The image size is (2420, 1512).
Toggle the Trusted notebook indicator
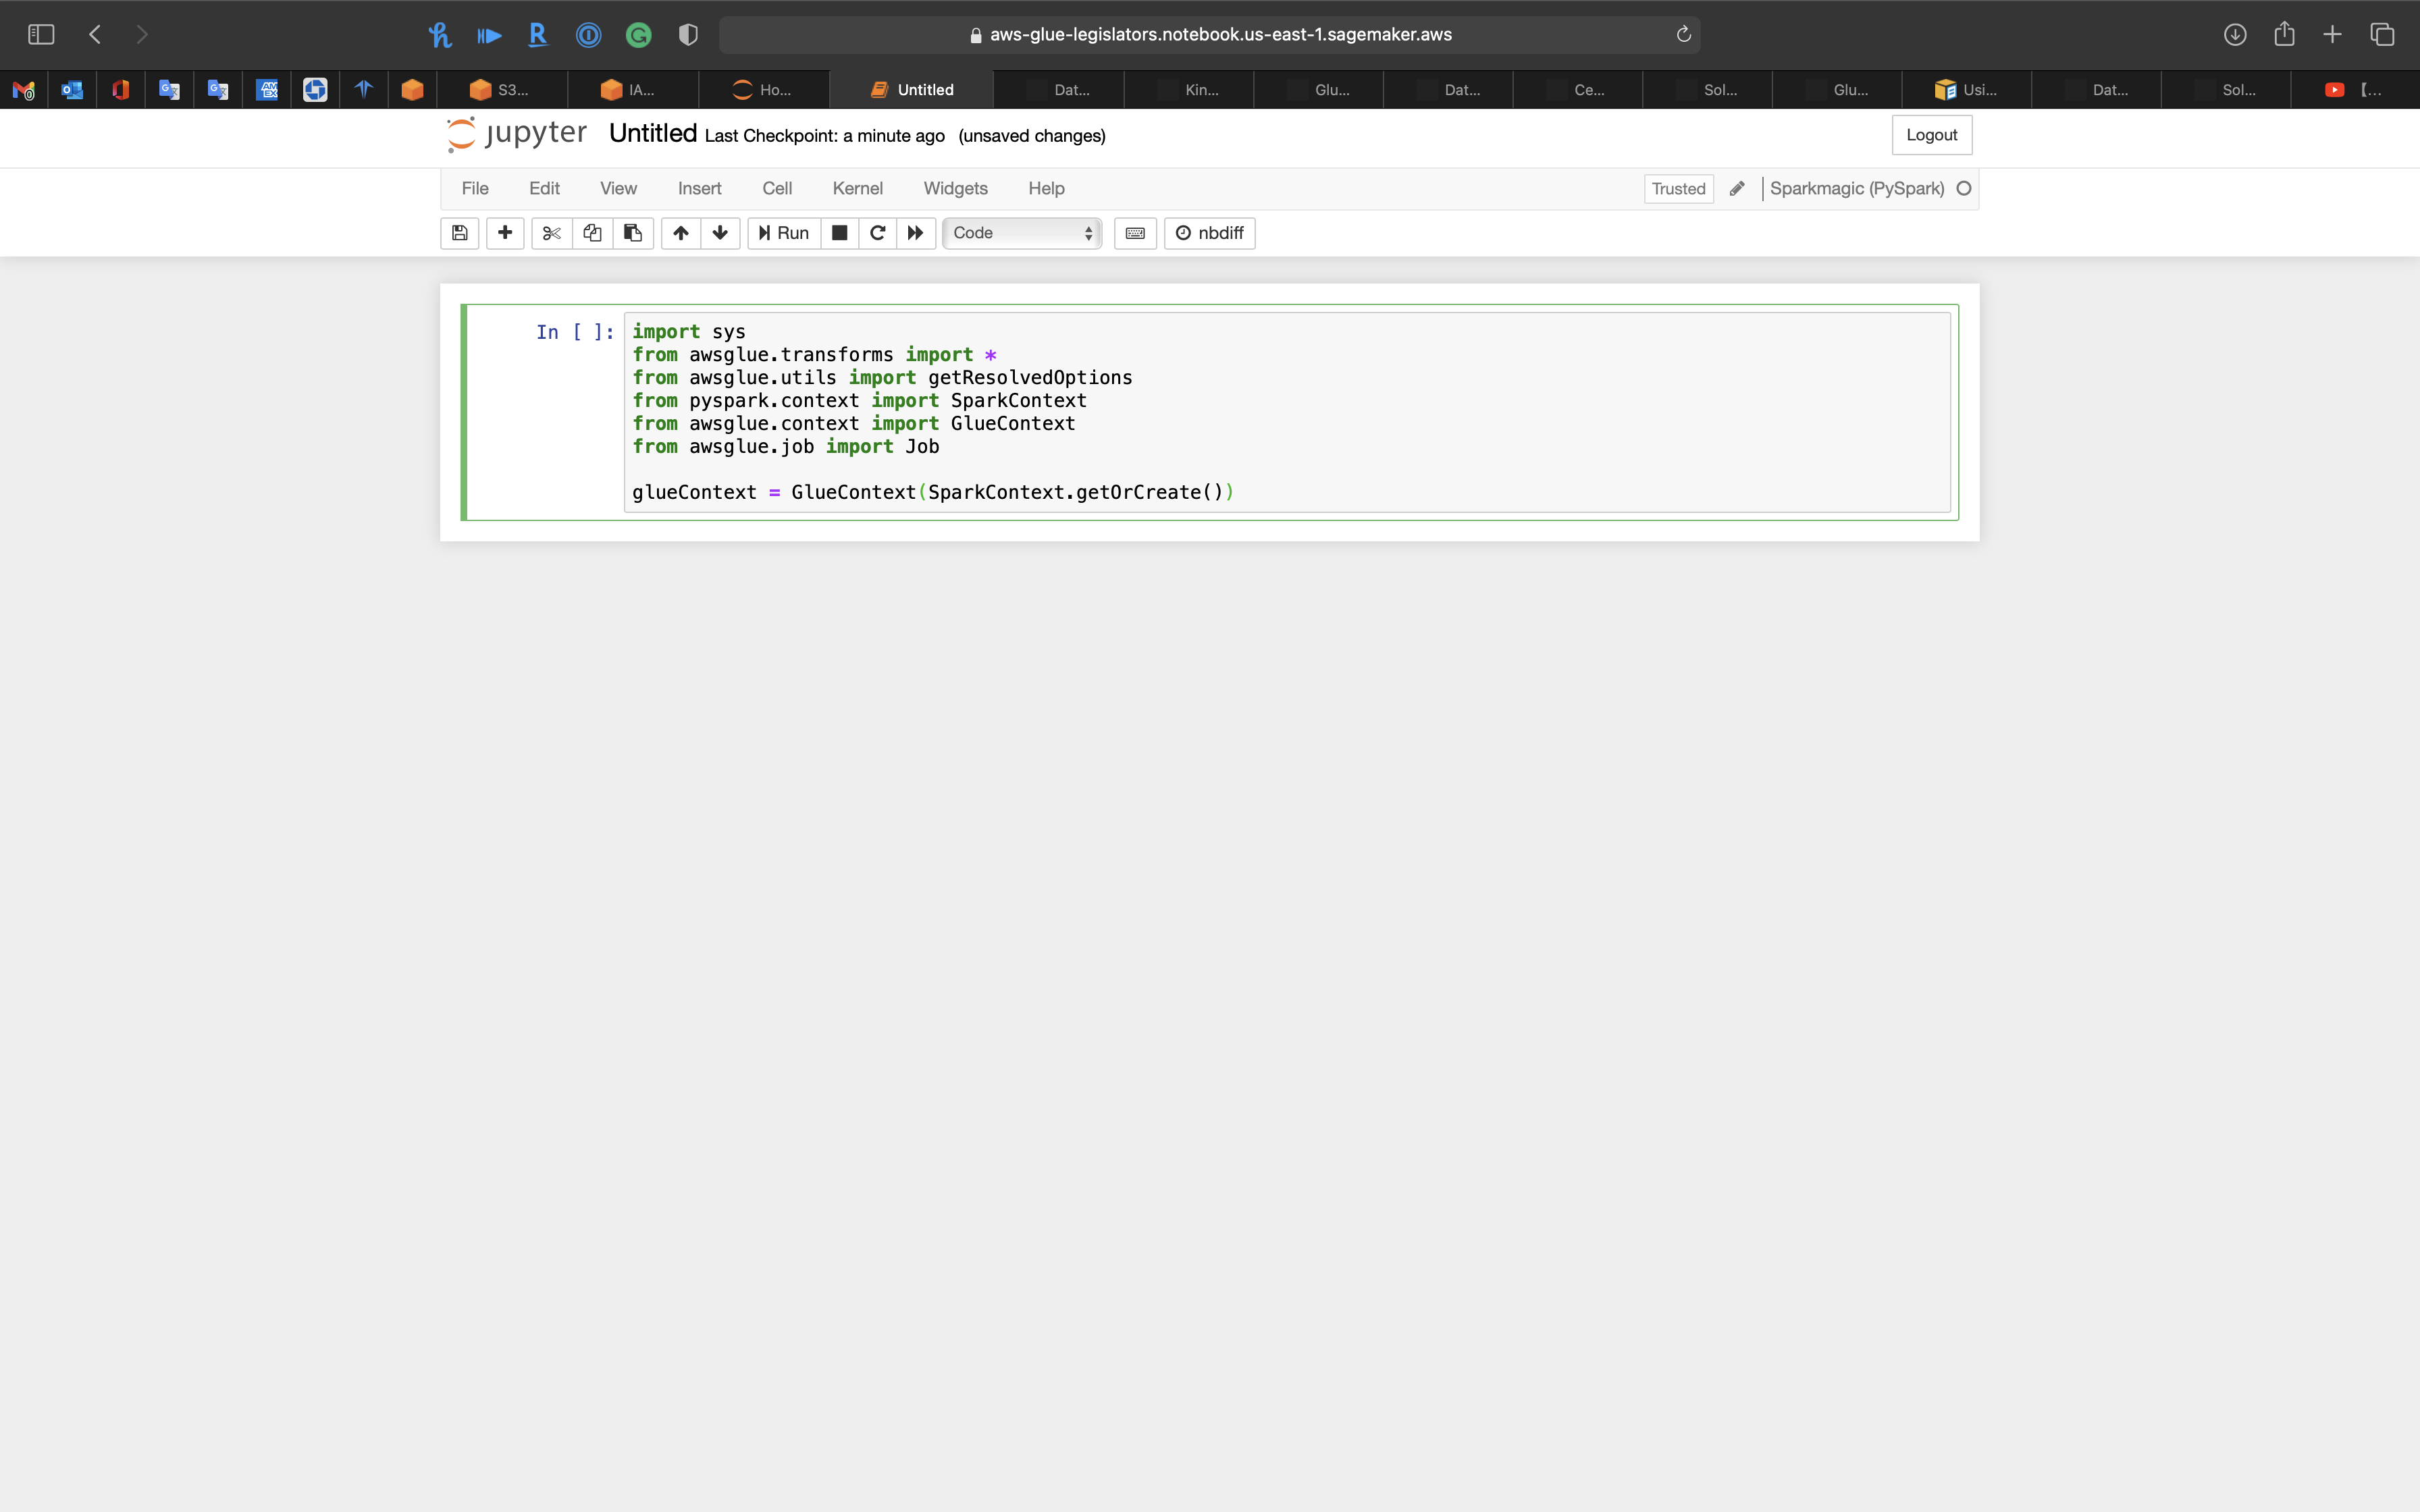[1678, 189]
